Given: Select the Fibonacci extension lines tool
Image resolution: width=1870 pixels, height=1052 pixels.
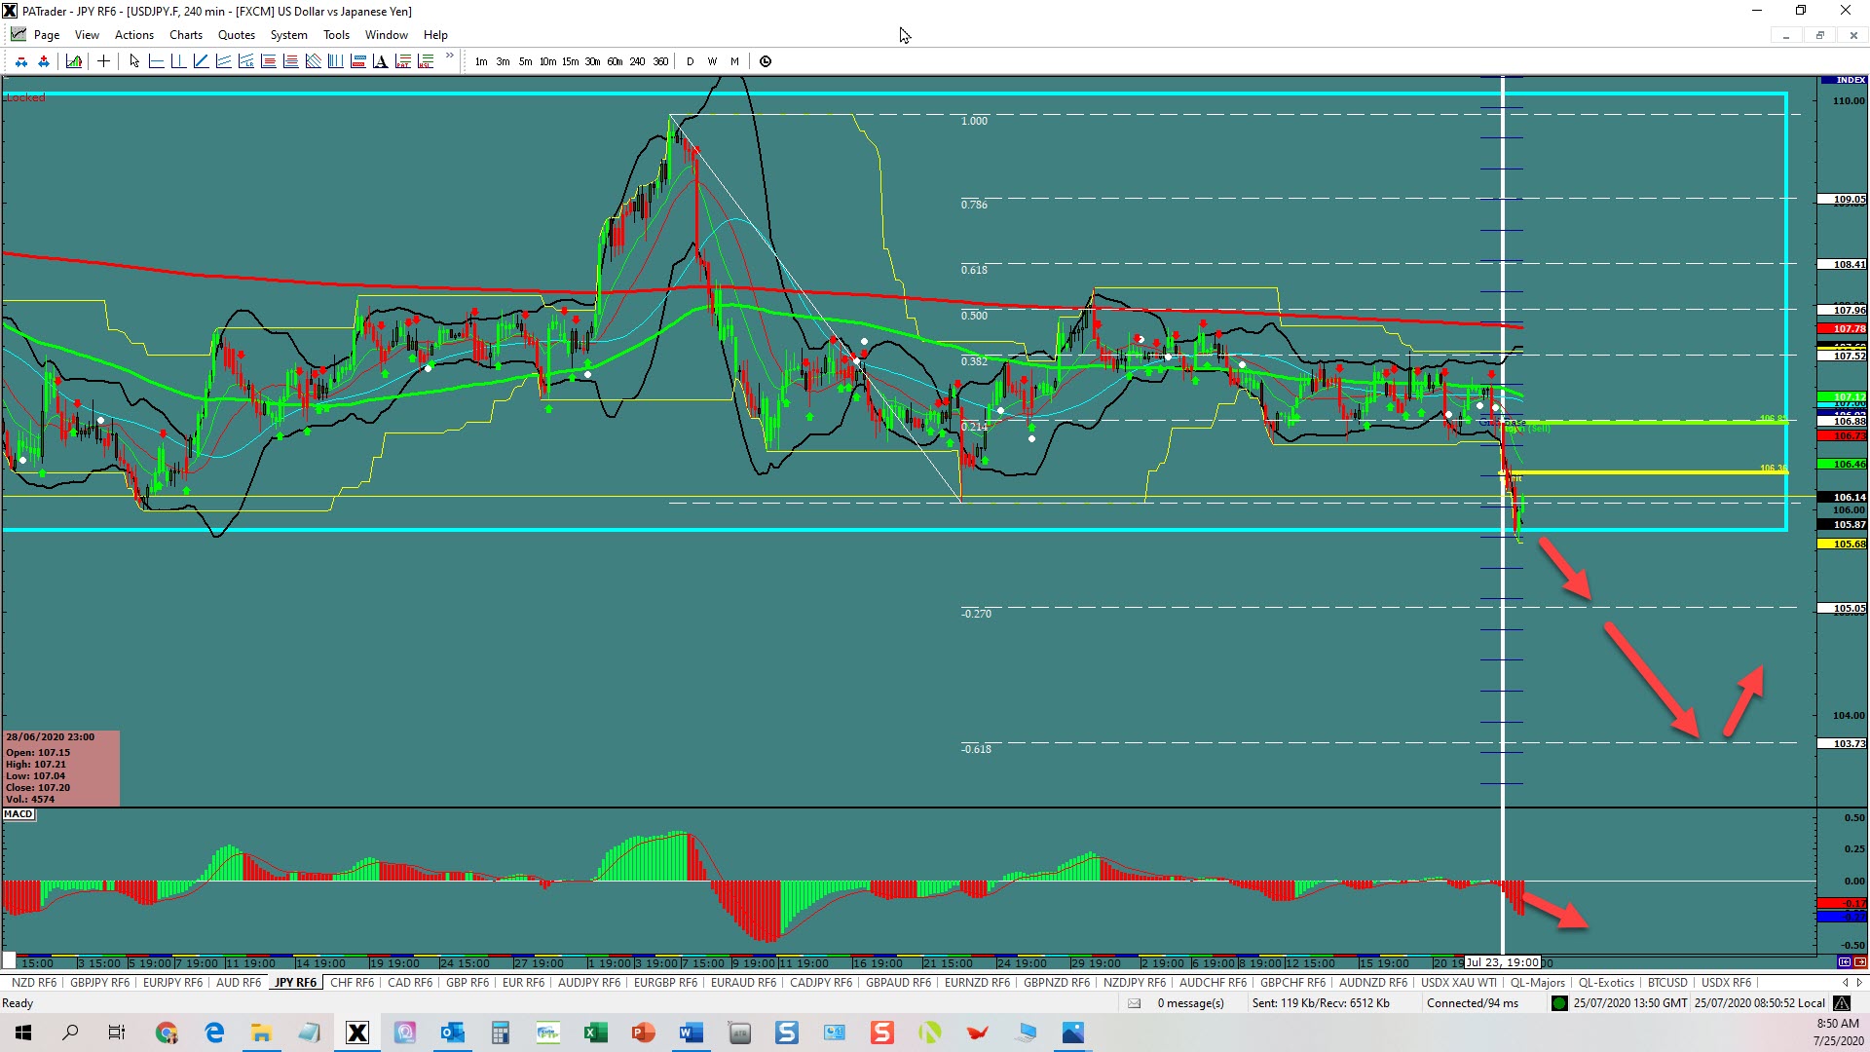Looking at the screenshot, I should [x=290, y=61].
